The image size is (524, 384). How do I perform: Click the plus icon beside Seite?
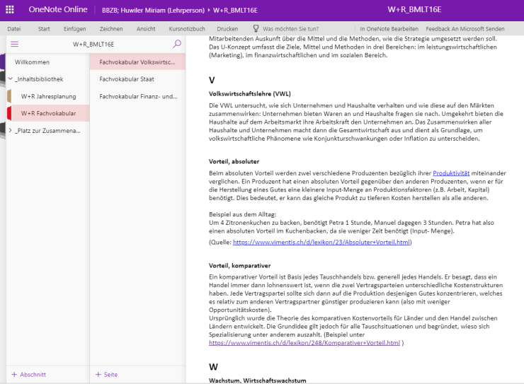(98, 375)
